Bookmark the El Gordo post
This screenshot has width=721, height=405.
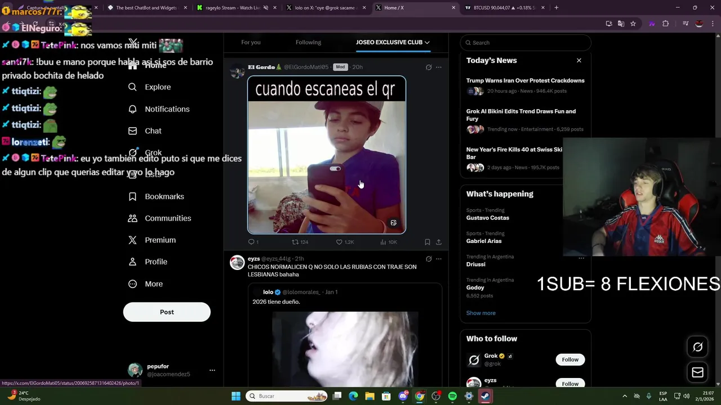pos(428,242)
